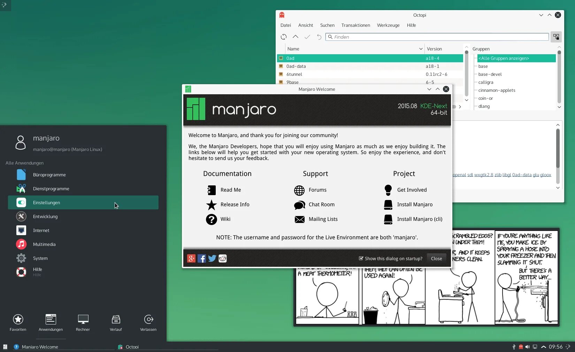Click the Release Info star icon
Image resolution: width=575 pixels, height=352 pixels.
[212, 205]
